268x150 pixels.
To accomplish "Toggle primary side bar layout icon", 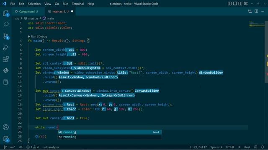I will (x=229, y=4).
